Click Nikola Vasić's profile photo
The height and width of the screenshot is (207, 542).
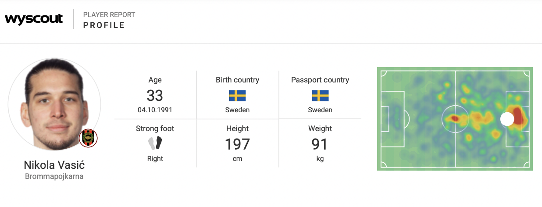pos(54,104)
